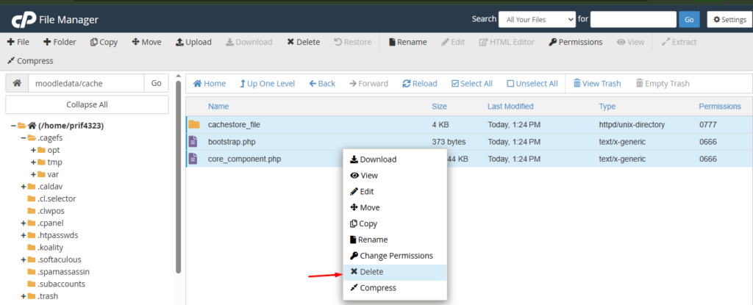Open the HTML Editor tool

tap(507, 43)
